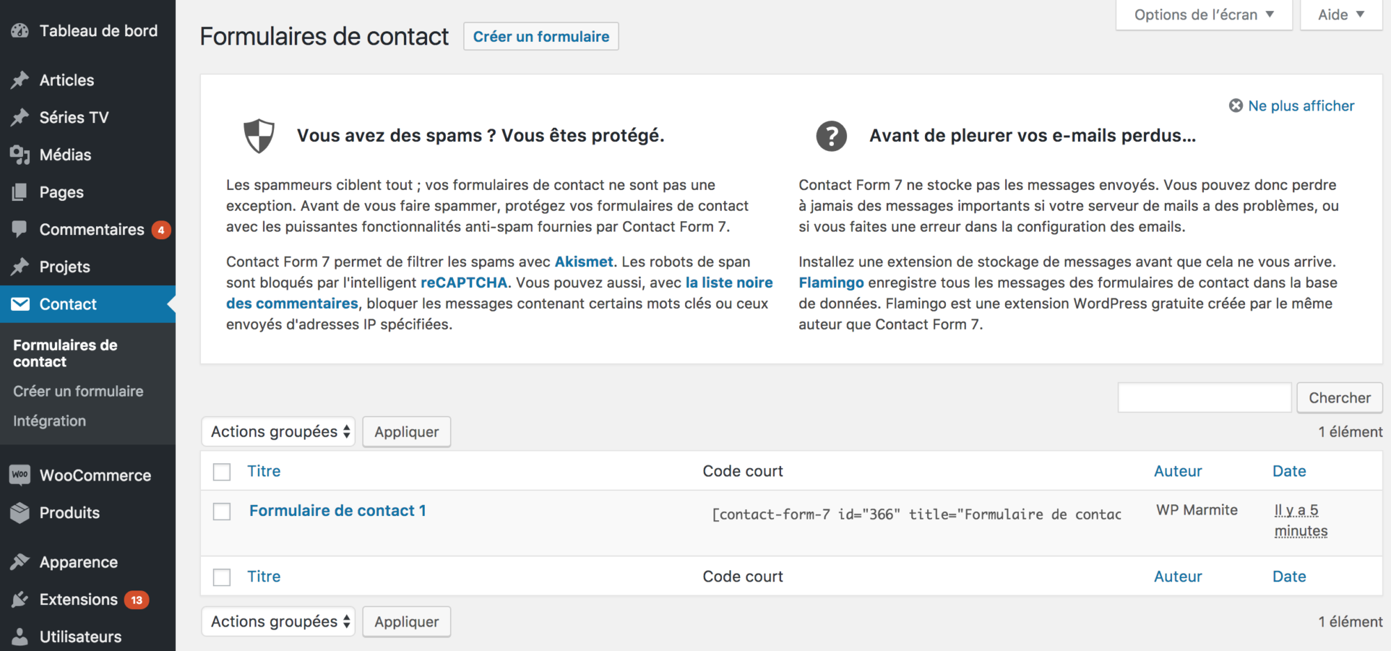The image size is (1391, 651).
Task: Open the Extensions plugin icon
Action: point(19,599)
